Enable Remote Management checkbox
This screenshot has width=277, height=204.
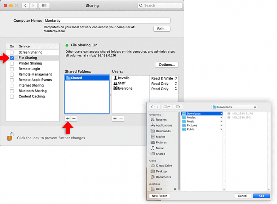(12, 74)
